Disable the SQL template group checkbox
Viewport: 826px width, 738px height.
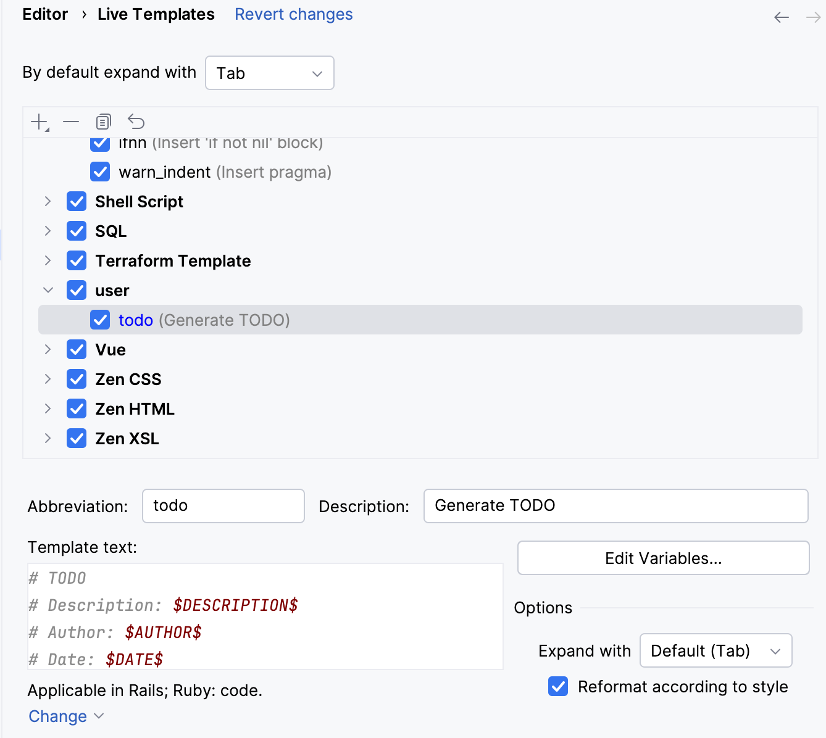76,231
